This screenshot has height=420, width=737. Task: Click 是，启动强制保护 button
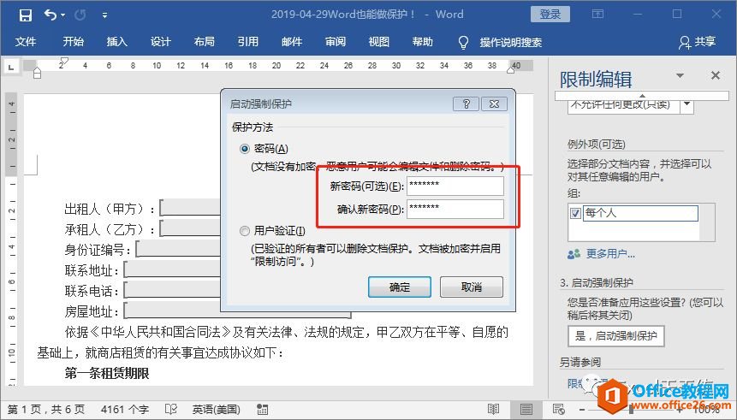pyautogui.click(x=615, y=336)
